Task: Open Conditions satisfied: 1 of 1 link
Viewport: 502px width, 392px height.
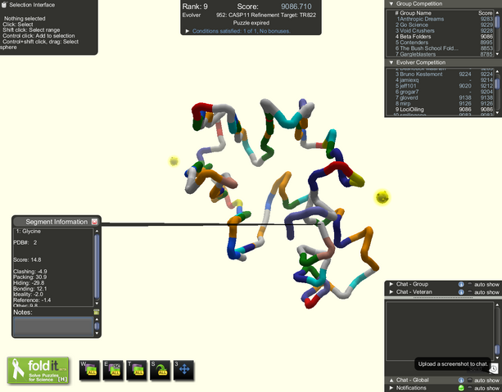Action: point(242,31)
